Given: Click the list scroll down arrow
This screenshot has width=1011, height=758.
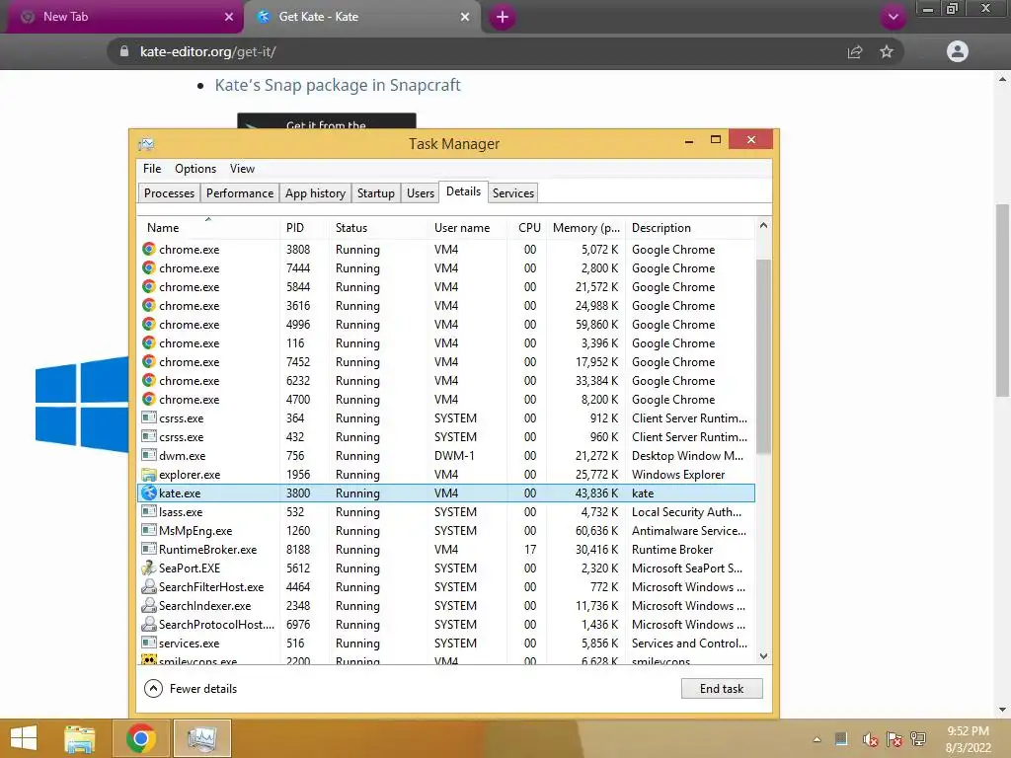Looking at the screenshot, I should (763, 656).
